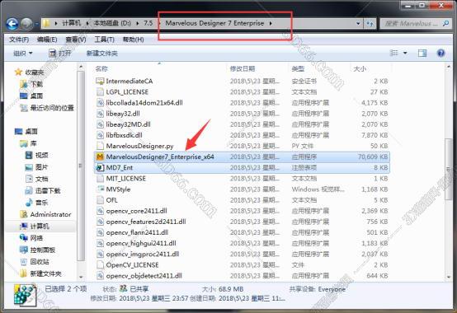457x313 pixels.
Task: Click the search Marvelous input field
Action: coord(412,24)
